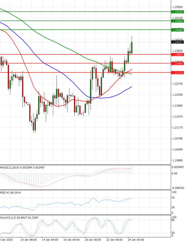Select the 16 Jan 04:00 date marker
185x242 pixels.
[72, 239]
